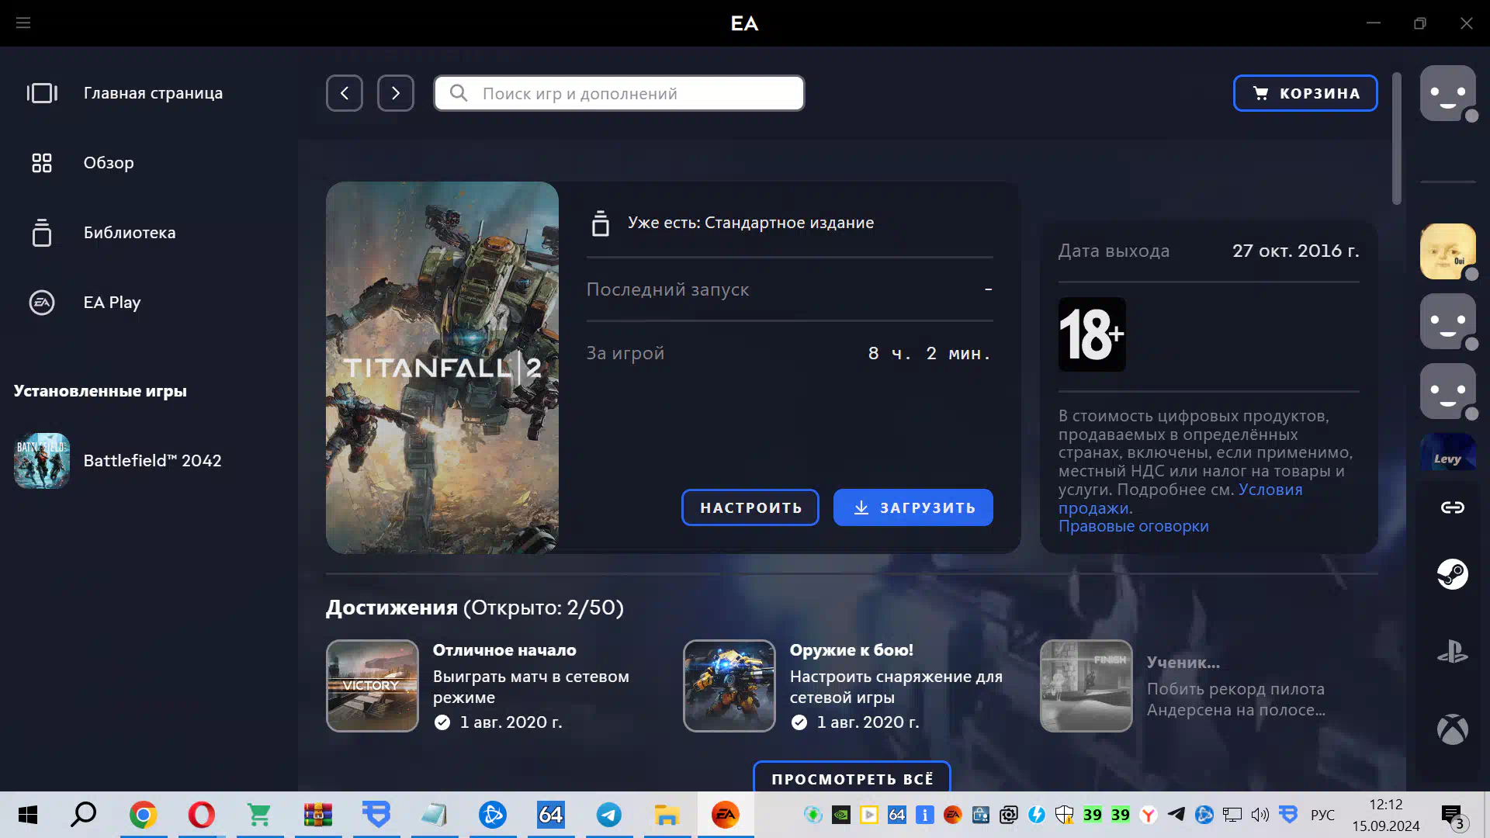Click the main page vertical scrollbar

(1397, 140)
